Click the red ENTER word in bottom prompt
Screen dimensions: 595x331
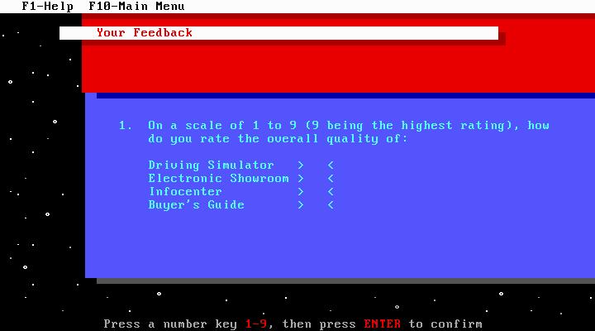click(x=382, y=324)
